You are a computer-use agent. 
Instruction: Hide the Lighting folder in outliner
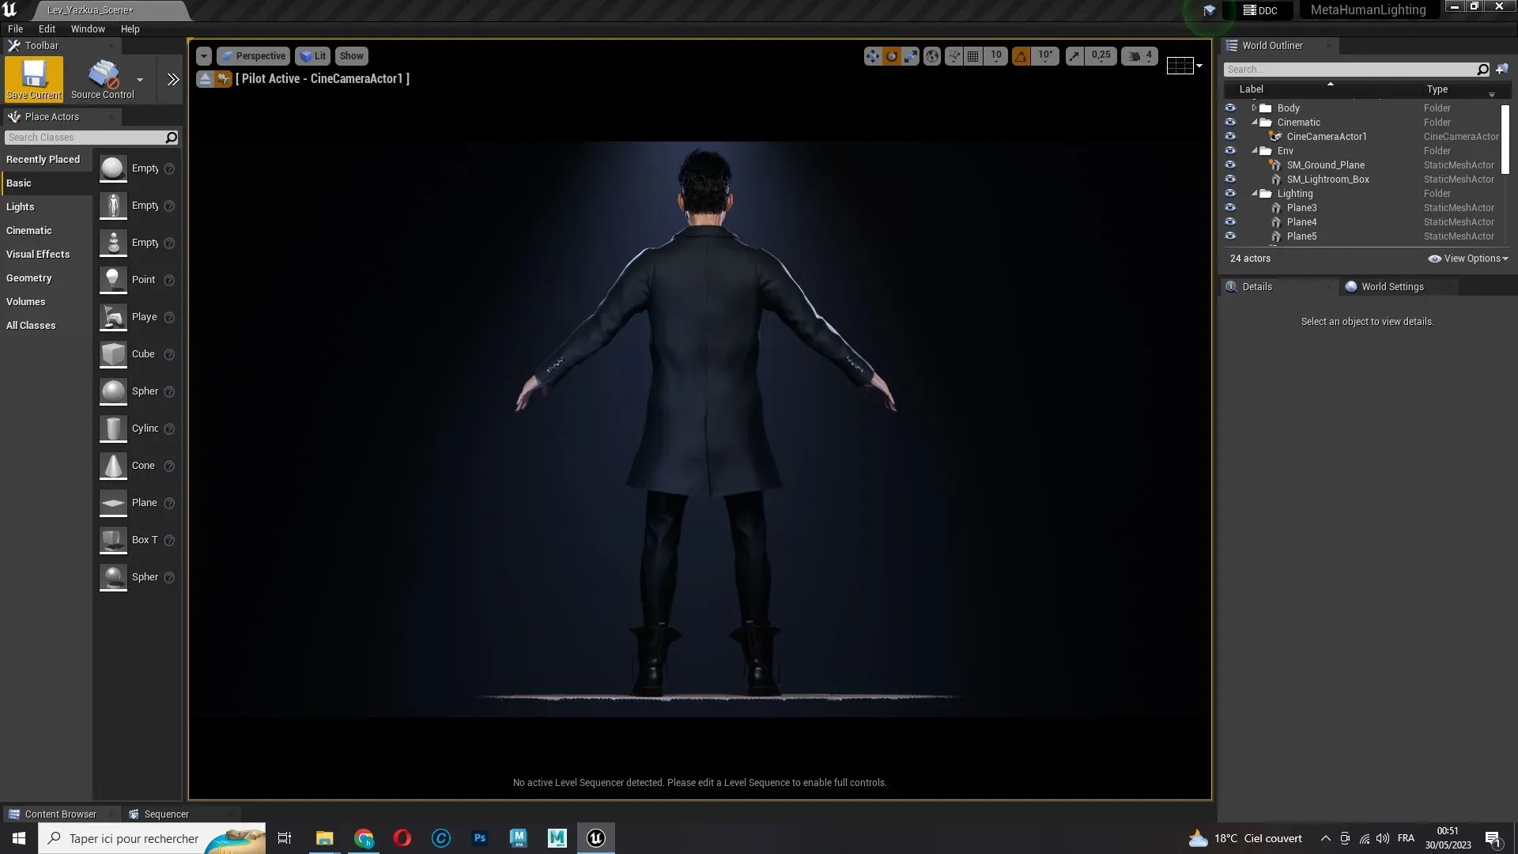1231,193
